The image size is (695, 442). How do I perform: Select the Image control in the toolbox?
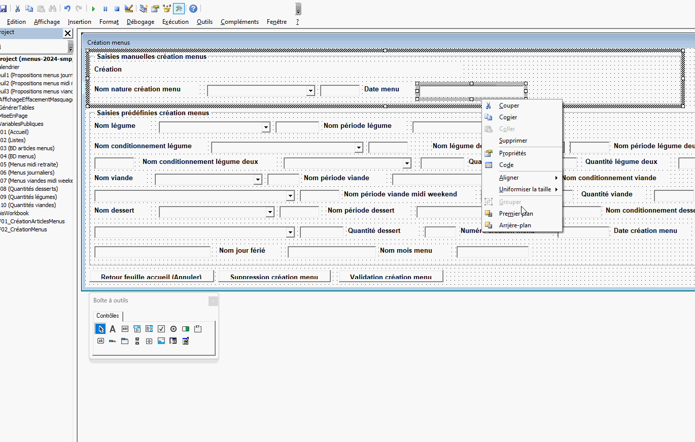point(161,341)
